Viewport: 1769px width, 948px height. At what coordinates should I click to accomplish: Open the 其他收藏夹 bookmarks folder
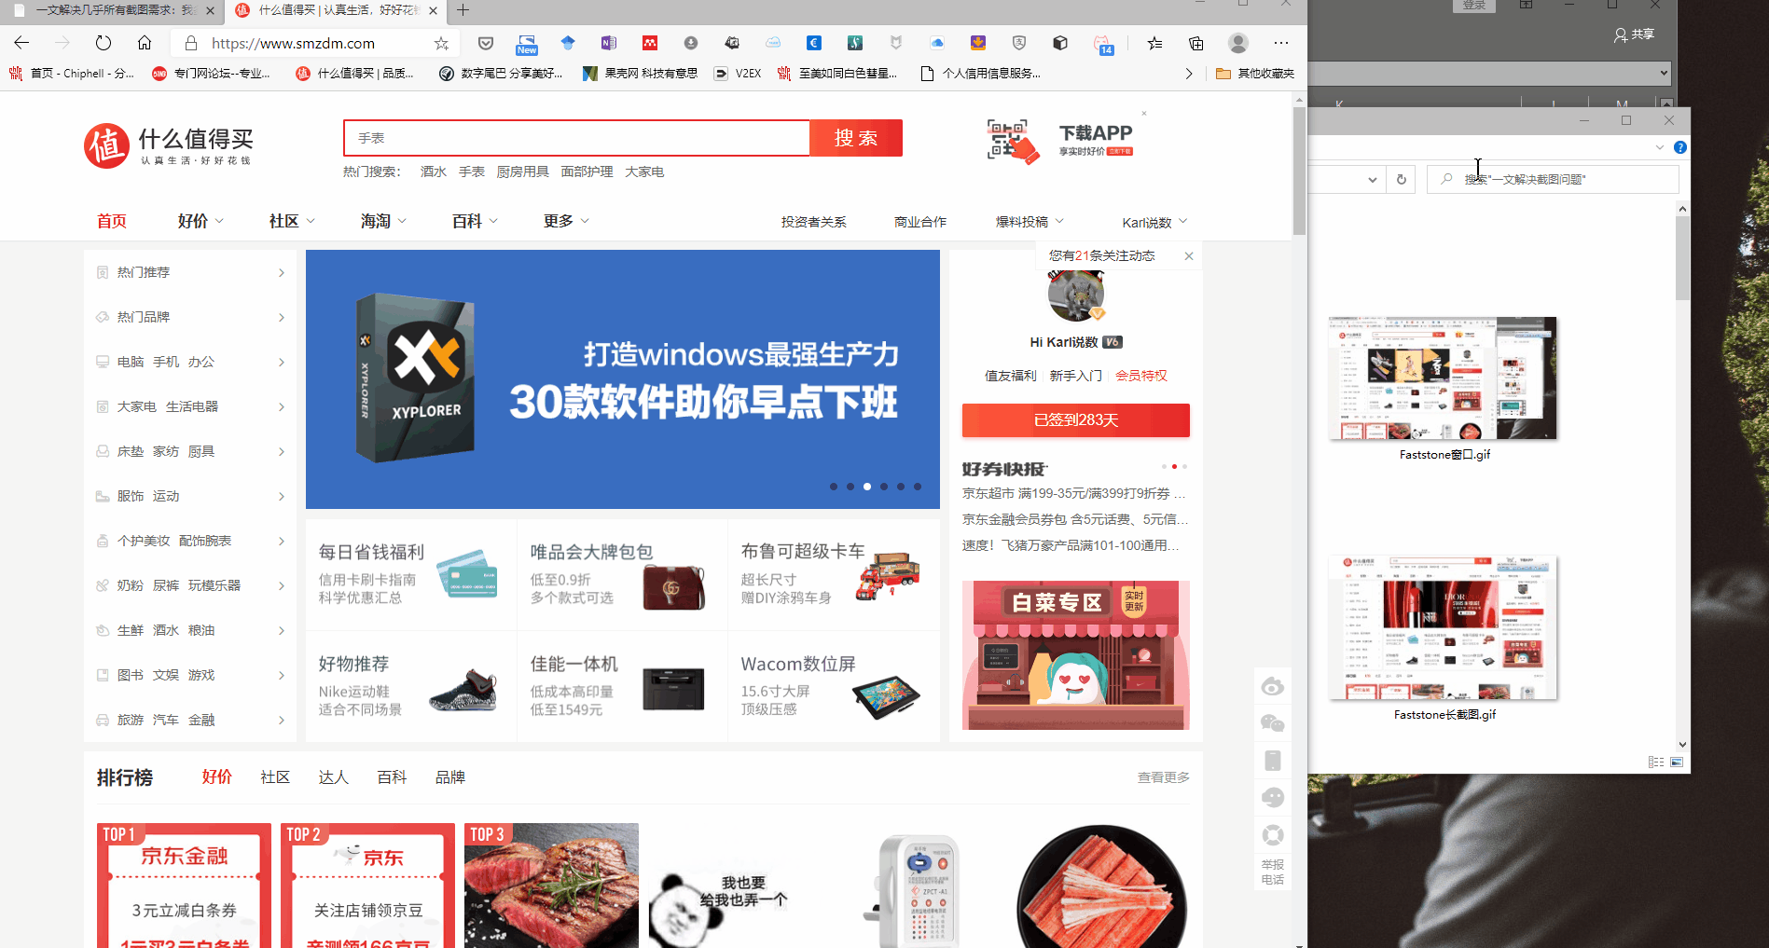coord(1255,74)
